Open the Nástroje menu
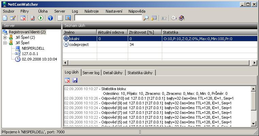 tap(92, 11)
